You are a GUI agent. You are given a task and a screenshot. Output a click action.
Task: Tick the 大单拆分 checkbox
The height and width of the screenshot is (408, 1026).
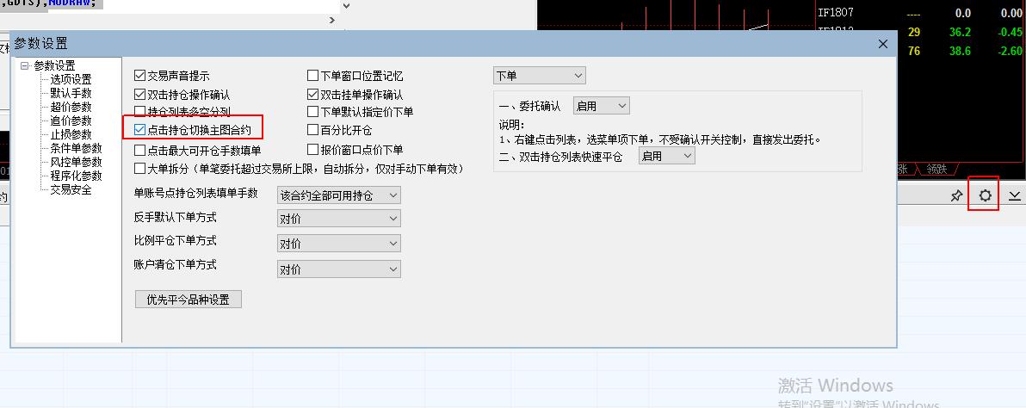[x=140, y=169]
